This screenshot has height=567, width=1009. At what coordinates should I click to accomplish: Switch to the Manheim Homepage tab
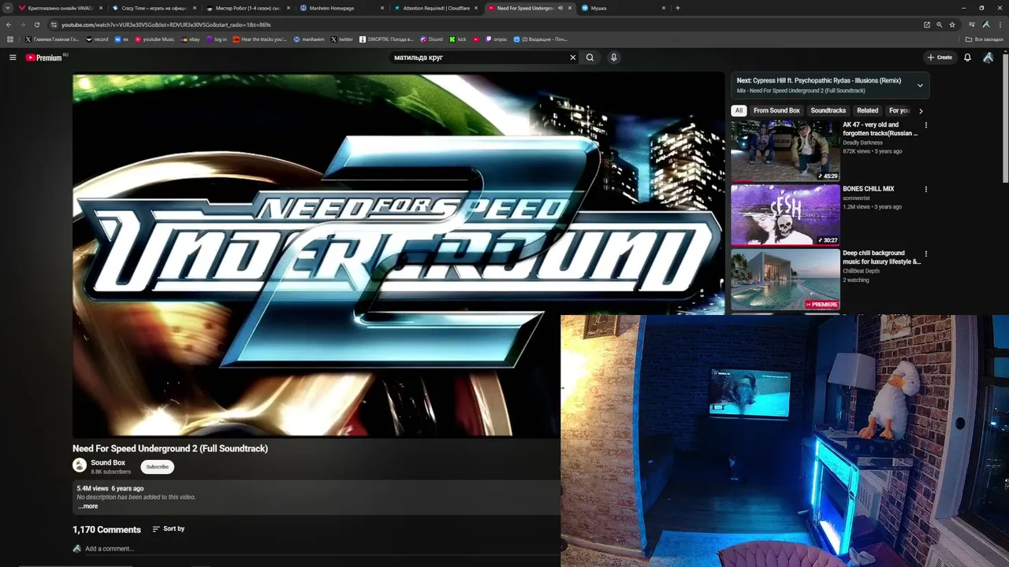[x=341, y=8]
